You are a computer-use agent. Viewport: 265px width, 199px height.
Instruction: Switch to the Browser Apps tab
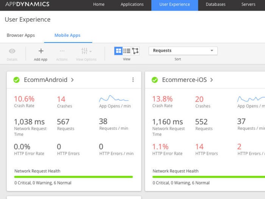[21, 35]
